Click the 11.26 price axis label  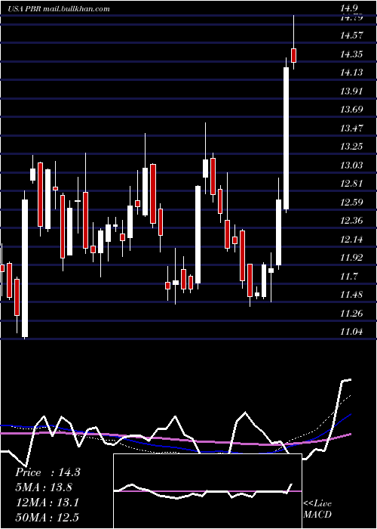point(351,314)
